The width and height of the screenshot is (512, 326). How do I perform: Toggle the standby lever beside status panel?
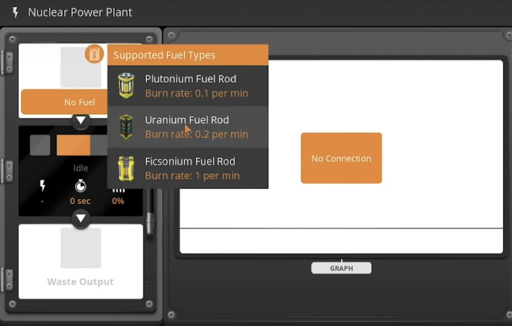150,217
